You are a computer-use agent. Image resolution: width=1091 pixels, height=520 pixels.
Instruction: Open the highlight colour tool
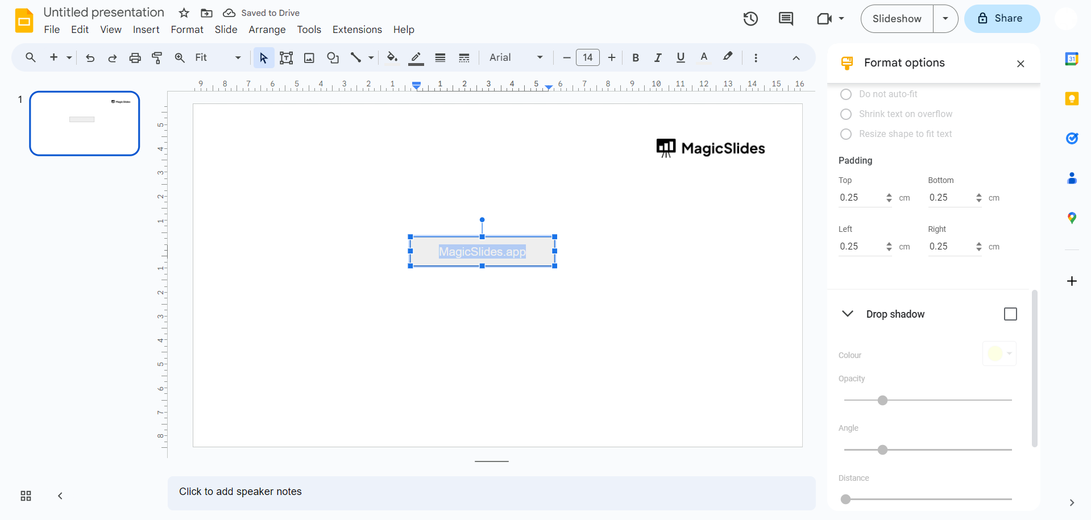pos(728,57)
